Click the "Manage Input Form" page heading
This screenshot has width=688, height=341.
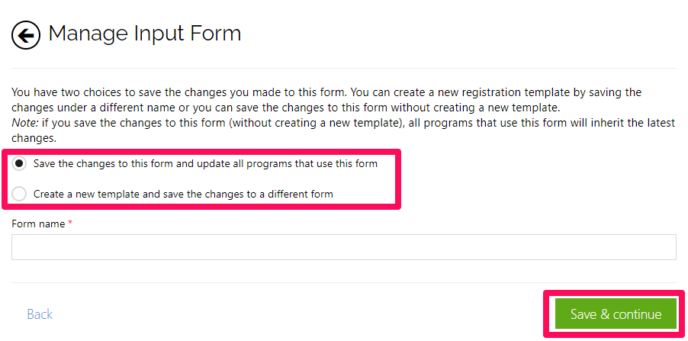click(145, 34)
